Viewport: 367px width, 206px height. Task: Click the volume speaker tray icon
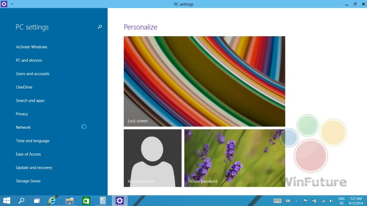pyautogui.click(x=331, y=201)
